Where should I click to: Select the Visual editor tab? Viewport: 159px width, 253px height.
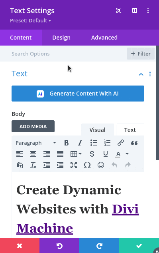pyautogui.click(x=97, y=130)
